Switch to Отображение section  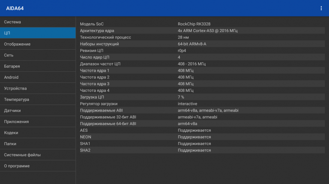38,44
